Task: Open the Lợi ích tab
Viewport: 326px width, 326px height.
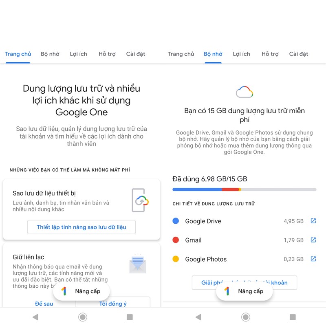Action: click(x=78, y=54)
